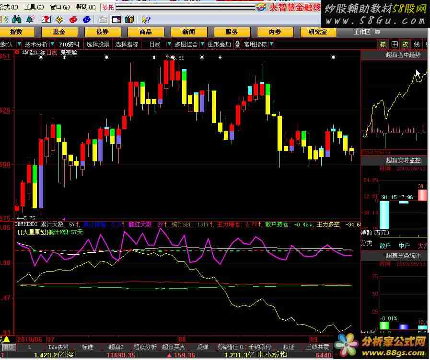430x360 pixels.
Task: Click the F10资料 button
Action: click(69, 44)
